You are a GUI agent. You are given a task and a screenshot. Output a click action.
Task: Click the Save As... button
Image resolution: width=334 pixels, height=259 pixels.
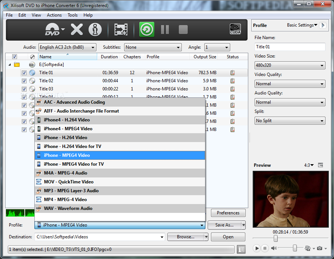tap(225, 225)
